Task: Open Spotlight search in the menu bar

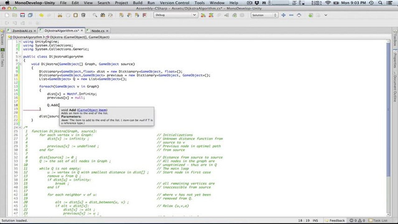Action: tap(380, 3)
